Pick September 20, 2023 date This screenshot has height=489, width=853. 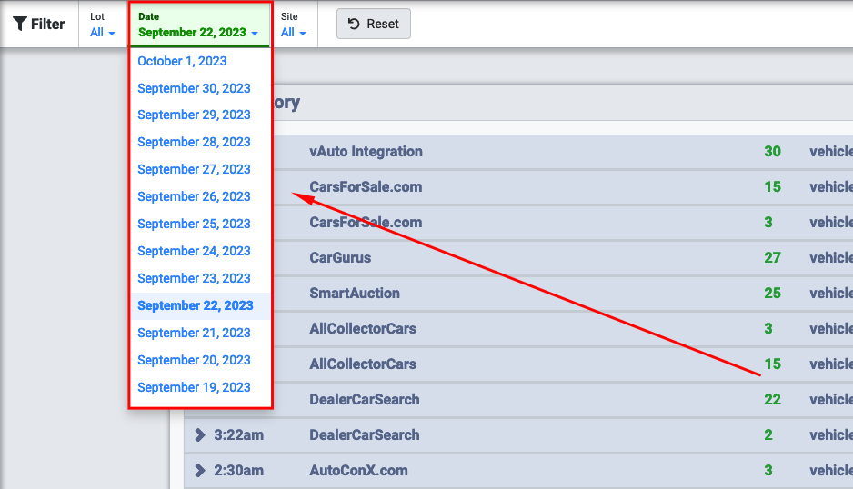tap(194, 360)
